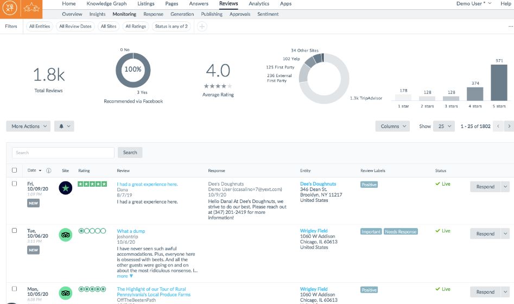Expand Respond arrow on Dee's Doughnuts row
Image resolution: width=514 pixels, height=304 pixels.
505,187
